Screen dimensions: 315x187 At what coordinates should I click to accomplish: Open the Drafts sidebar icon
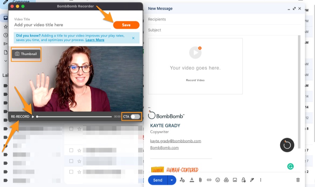click(x=6, y=52)
